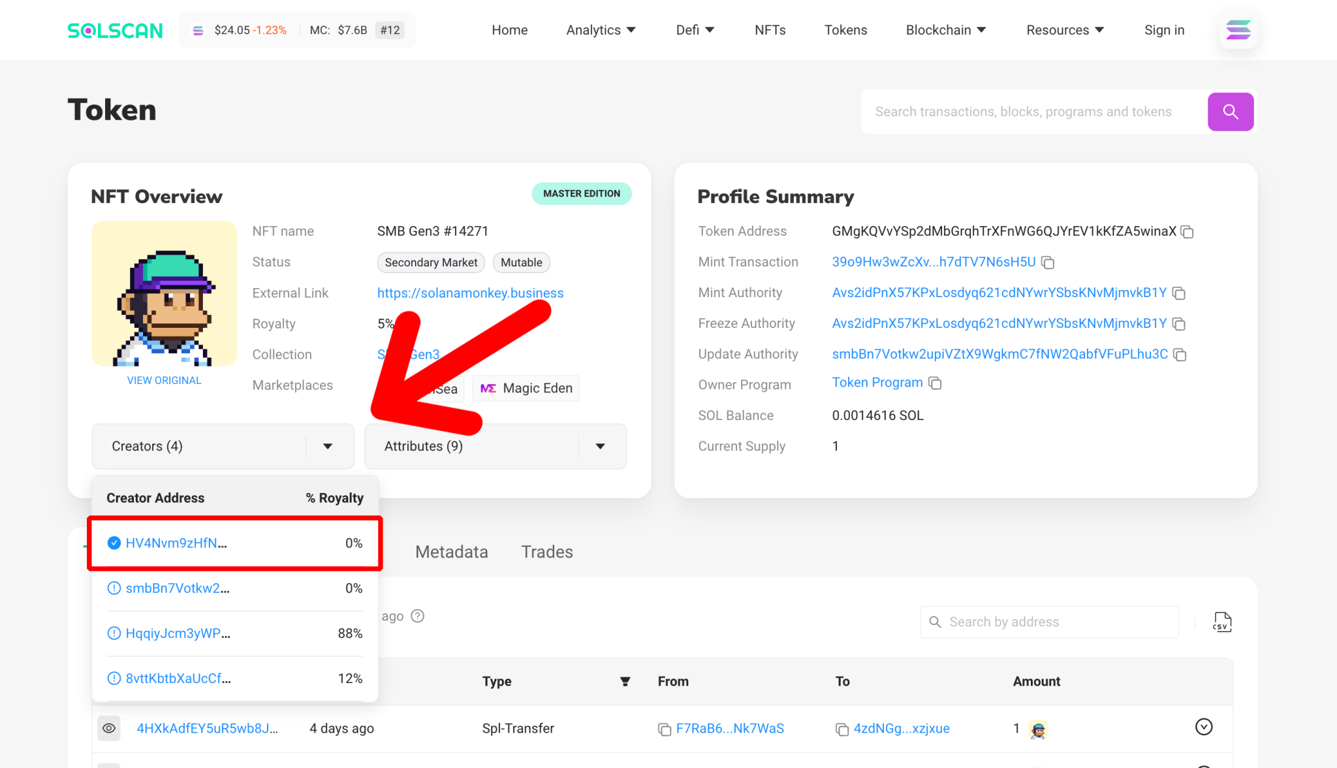Click Sign in

pos(1164,30)
